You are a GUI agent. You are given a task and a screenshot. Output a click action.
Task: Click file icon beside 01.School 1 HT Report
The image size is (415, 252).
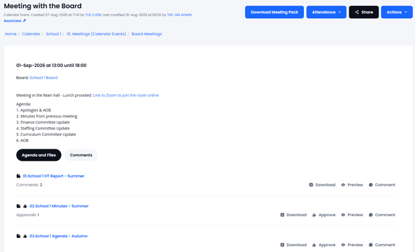18,176
